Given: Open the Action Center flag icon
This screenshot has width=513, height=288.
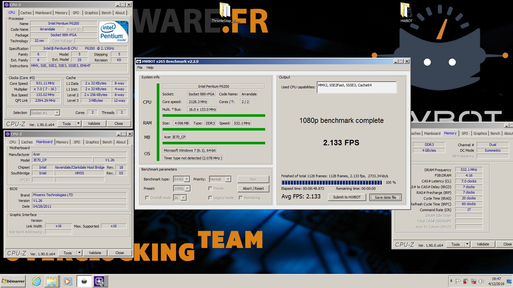Looking at the screenshot, I should pos(458,281).
